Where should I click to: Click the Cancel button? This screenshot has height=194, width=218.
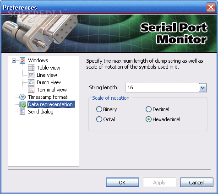click(196, 183)
